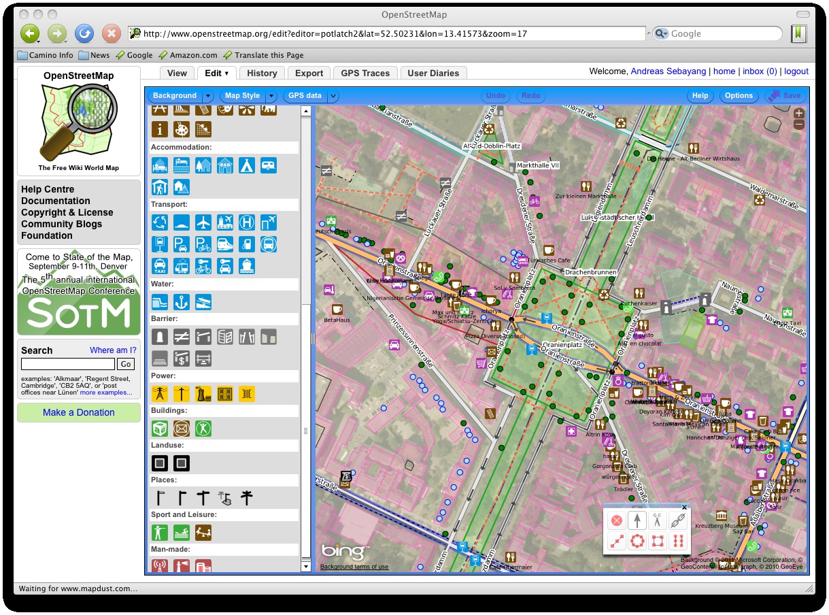Choose the anchor icon under Water
Viewport: 829px width, 615px height.
[x=182, y=301]
